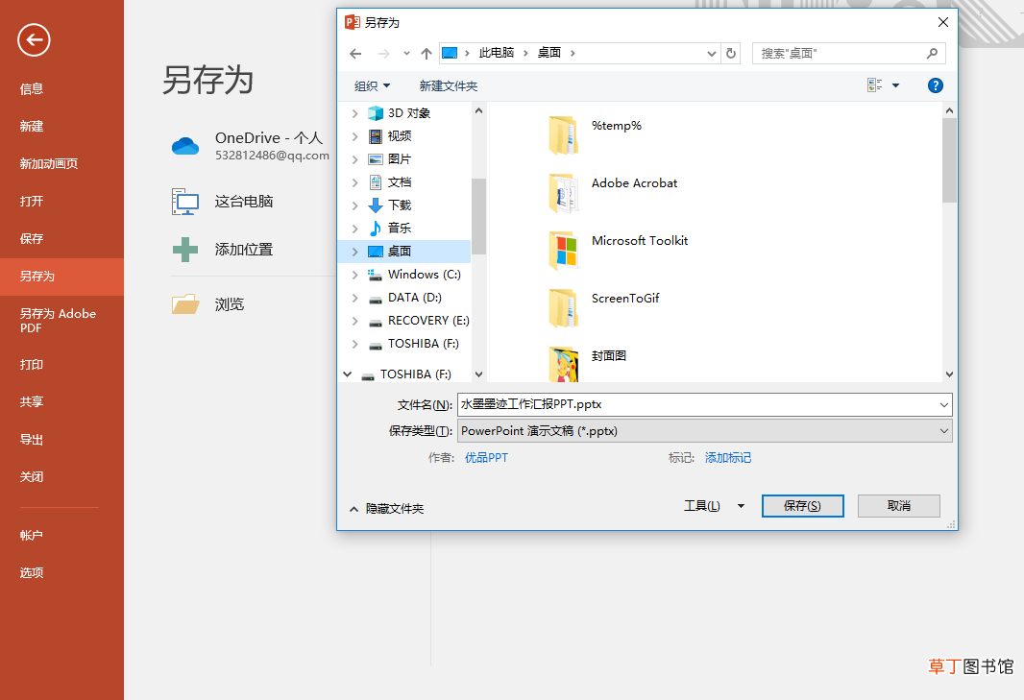Click the forward navigation arrow in dialog
Image resolution: width=1024 pixels, height=700 pixels.
click(x=384, y=54)
